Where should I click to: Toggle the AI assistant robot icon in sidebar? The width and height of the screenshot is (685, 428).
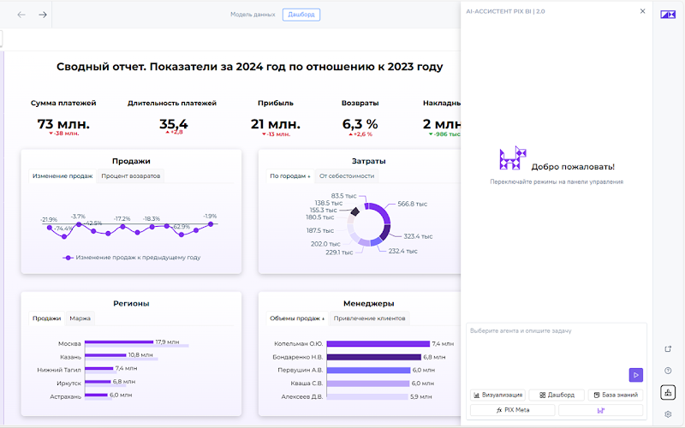coord(668,392)
